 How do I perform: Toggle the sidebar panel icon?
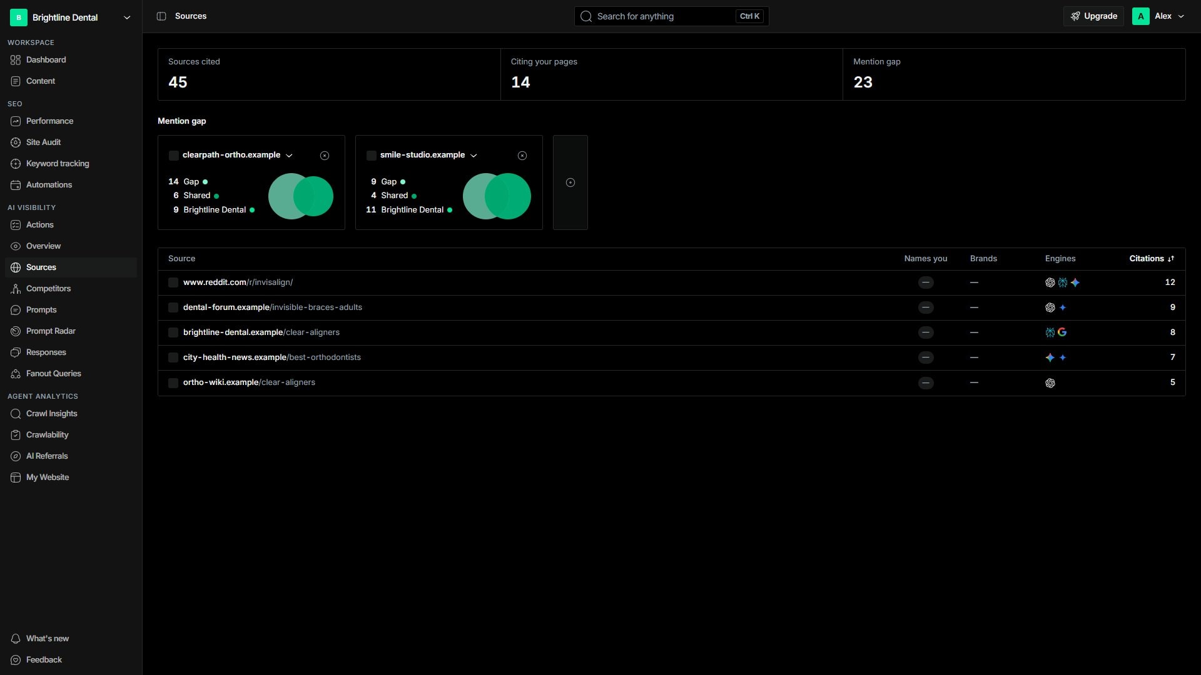[161, 16]
